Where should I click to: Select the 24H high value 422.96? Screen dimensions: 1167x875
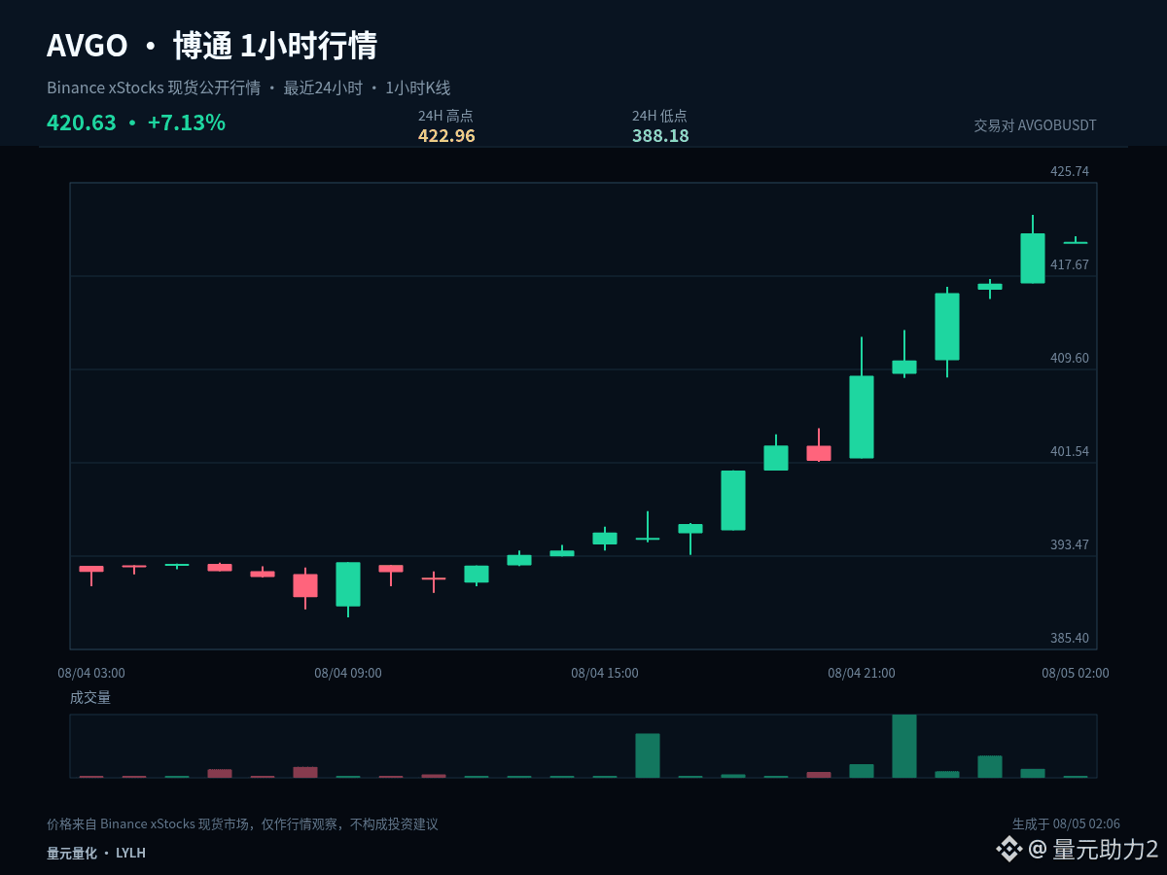[446, 136]
